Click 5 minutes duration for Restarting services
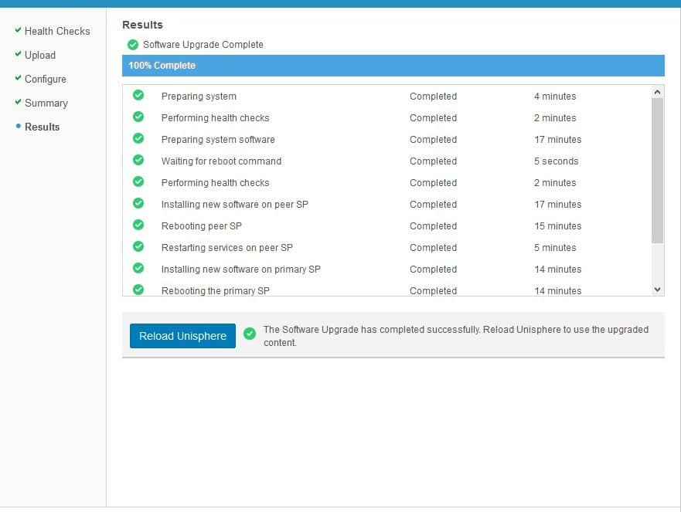 click(x=555, y=248)
